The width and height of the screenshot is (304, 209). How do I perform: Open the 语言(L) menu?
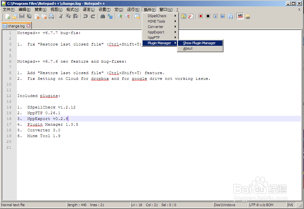[x=88, y=10]
